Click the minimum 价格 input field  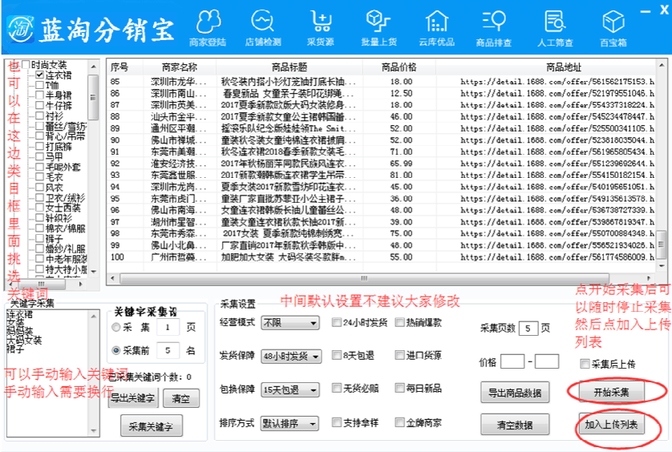512,361
